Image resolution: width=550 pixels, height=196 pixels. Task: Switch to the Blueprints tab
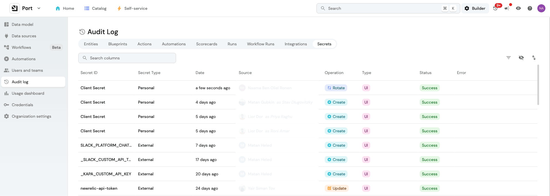click(118, 44)
